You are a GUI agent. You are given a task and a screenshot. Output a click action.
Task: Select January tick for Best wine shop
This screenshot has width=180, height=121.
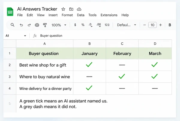[x=89, y=65]
